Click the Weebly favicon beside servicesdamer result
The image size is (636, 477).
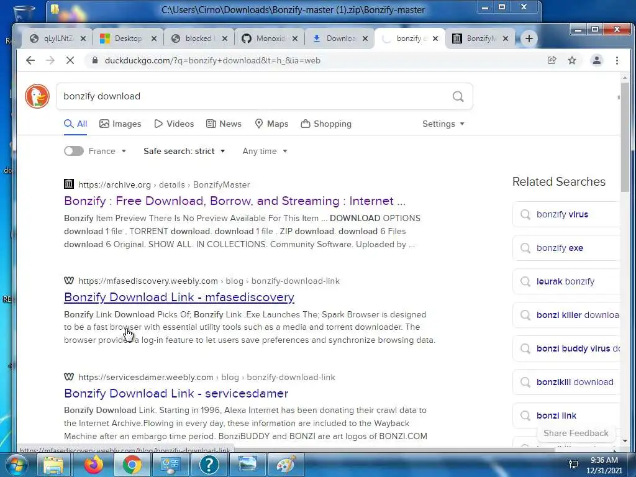pos(69,377)
